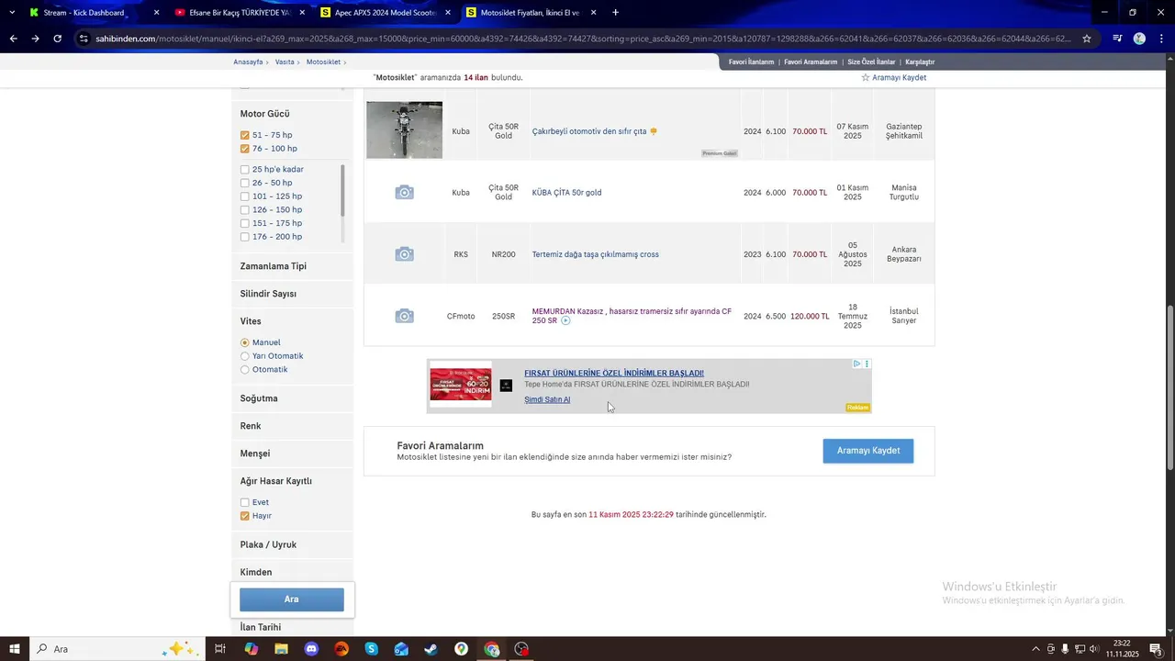
Task: Uncheck the 51 - 75 hp checkbox
Action: click(x=245, y=135)
